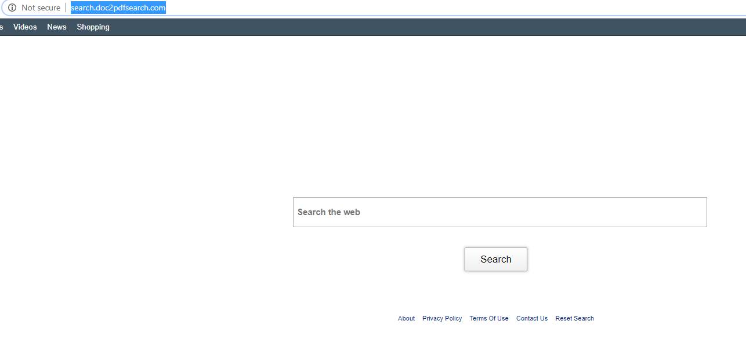Focus the Search the web field

(x=499, y=212)
